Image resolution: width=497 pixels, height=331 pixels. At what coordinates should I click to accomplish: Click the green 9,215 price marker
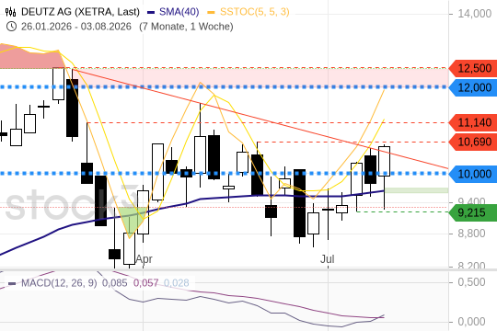click(473, 212)
